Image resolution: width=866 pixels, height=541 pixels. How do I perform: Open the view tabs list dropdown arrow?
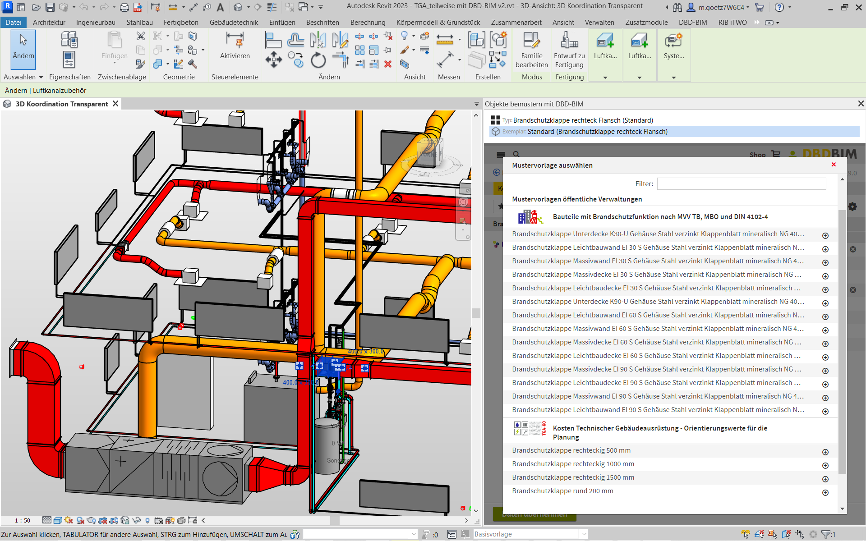pos(476,104)
